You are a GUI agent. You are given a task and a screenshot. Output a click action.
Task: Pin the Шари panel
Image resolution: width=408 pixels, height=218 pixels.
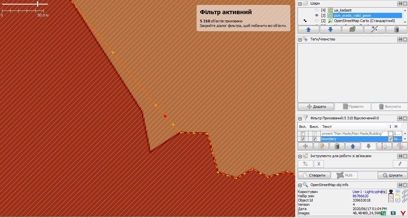click(399, 4)
